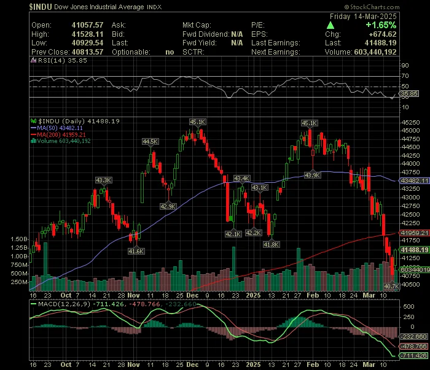Click the RSI(14) indicator icon
The width and height of the screenshot is (430, 370).
[33, 60]
